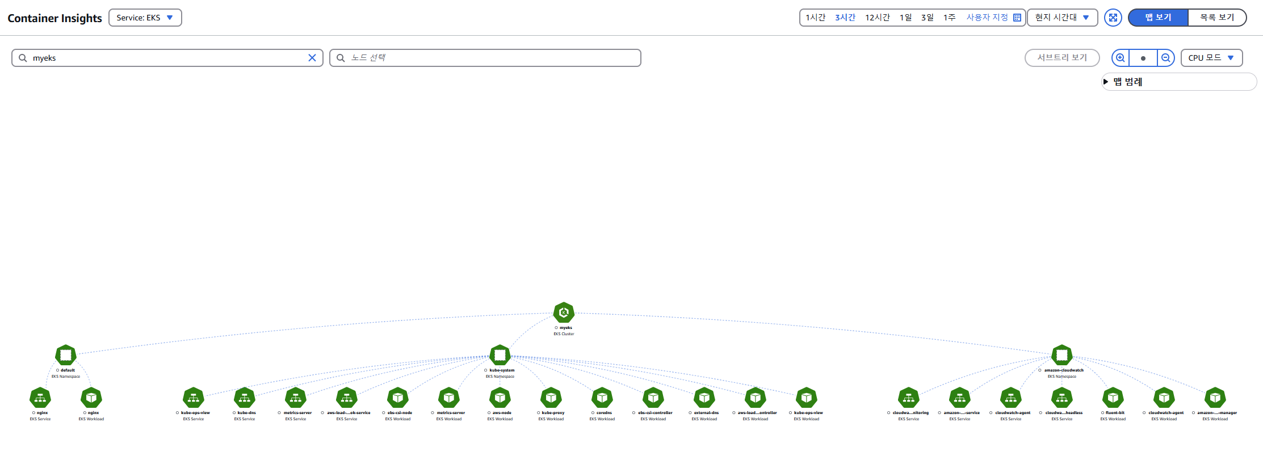The height and width of the screenshot is (460, 1263).
Task: Open the local timezone (현지 시간대) dropdown
Action: coord(1062,18)
